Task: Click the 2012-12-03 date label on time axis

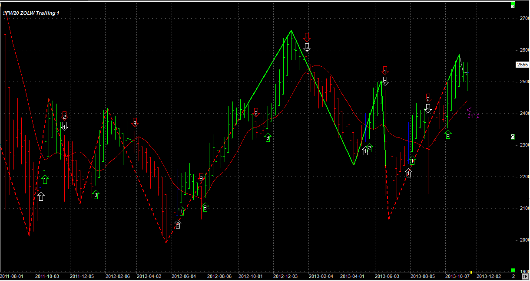Action: 285,276
